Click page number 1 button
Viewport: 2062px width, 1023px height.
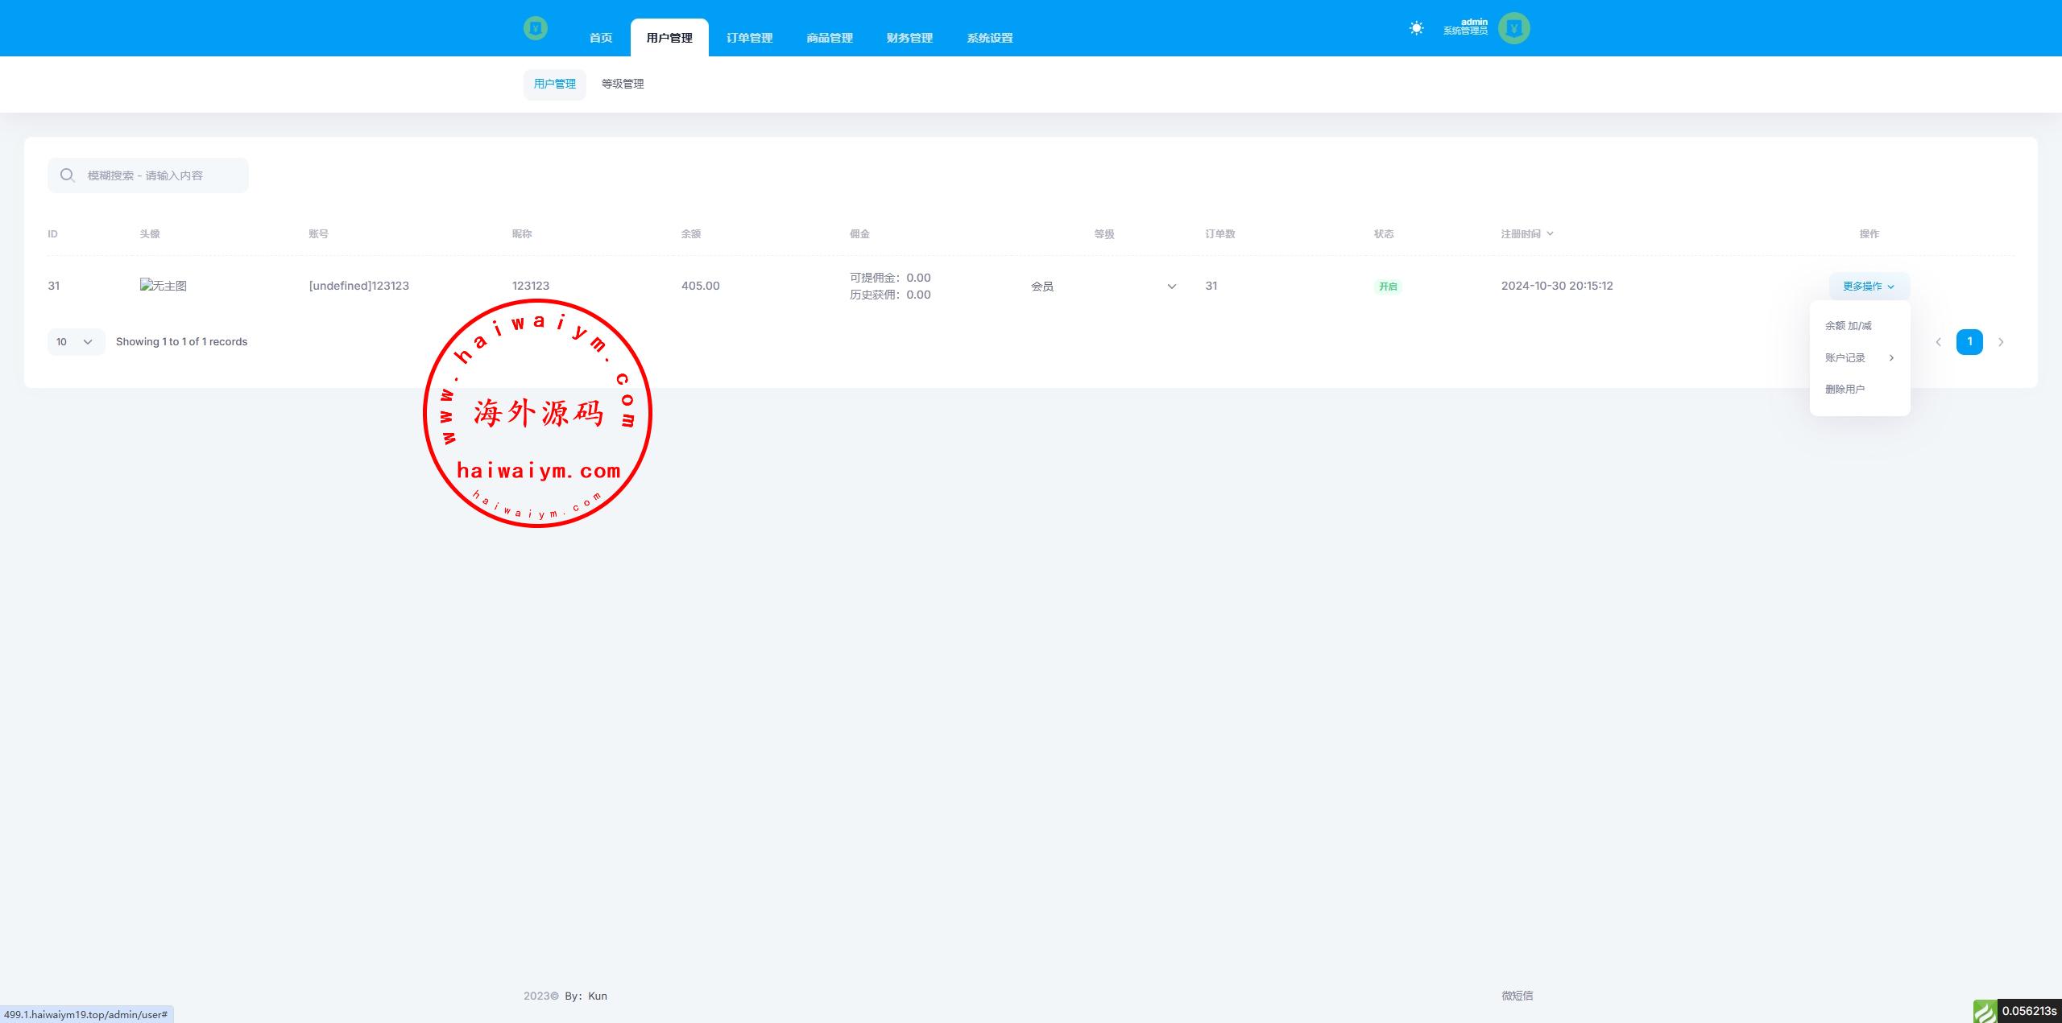pos(1969,342)
